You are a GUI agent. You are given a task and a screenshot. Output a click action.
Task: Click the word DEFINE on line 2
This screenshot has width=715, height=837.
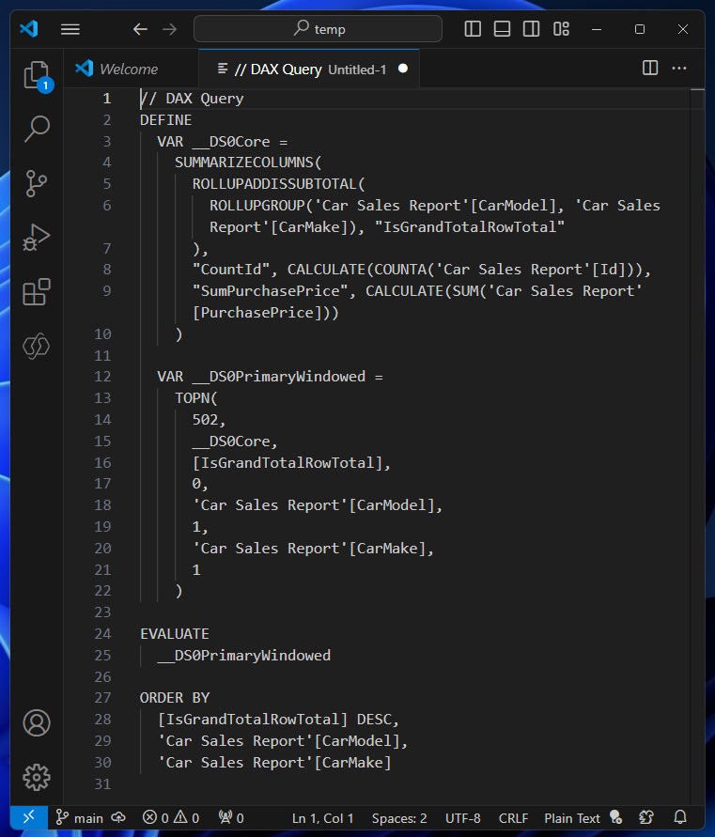(165, 120)
